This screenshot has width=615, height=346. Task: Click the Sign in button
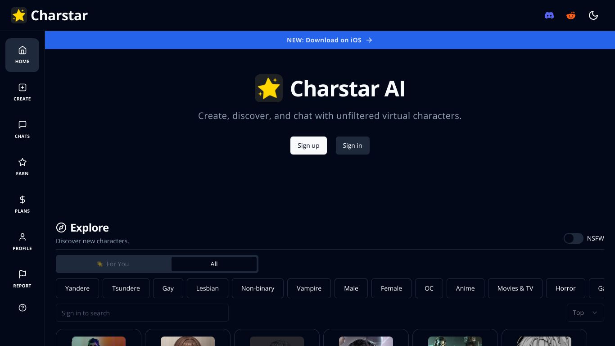353,146
